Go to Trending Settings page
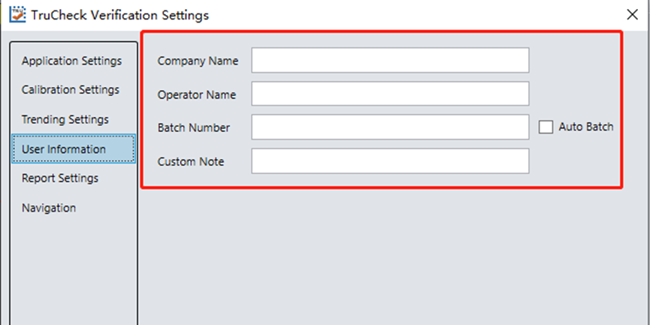Viewport: 650px width, 325px height. (65, 119)
